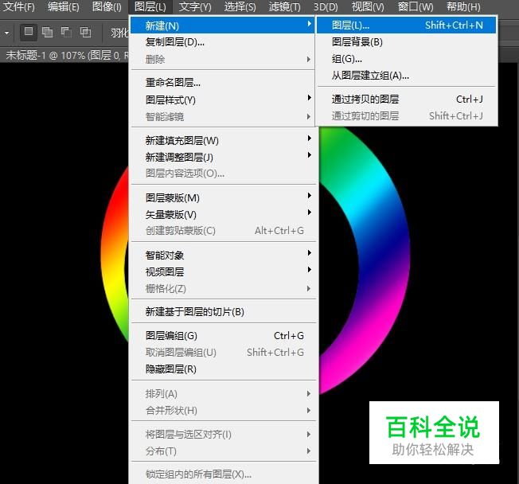The height and width of the screenshot is (484, 519).
Task: Expand the 图层蒙版(M) submenu
Action: point(222,197)
